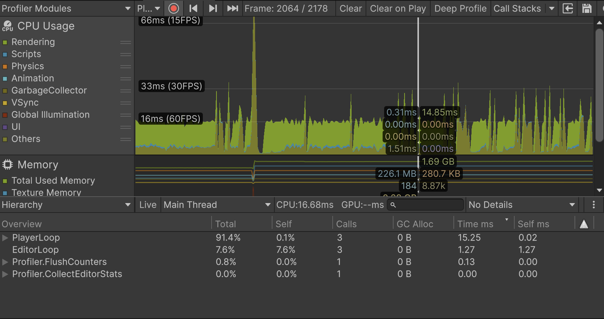Click in the hierarchy search field
The width and height of the screenshot is (604, 319).
425,205
